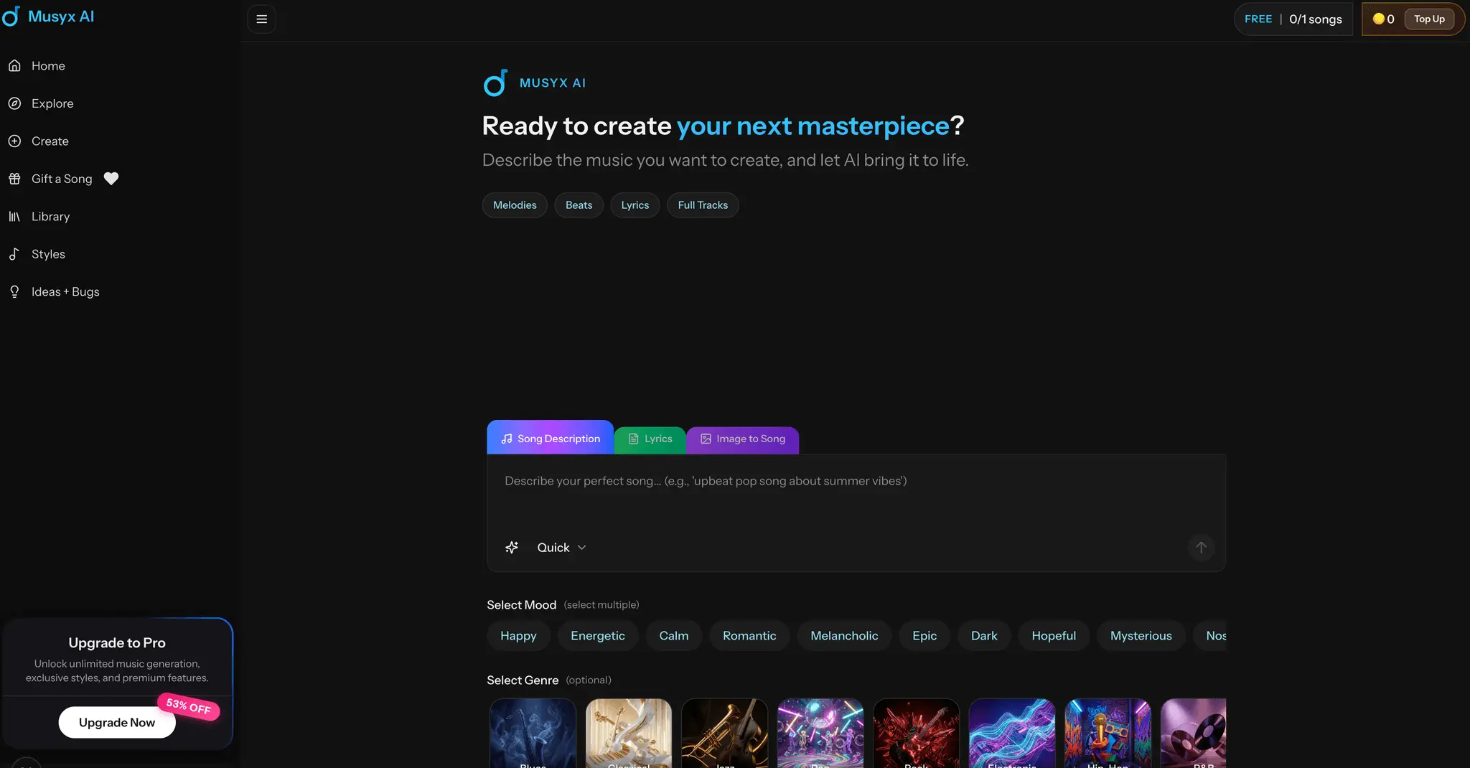
Task: Click the Explore compass icon
Action: (x=14, y=103)
